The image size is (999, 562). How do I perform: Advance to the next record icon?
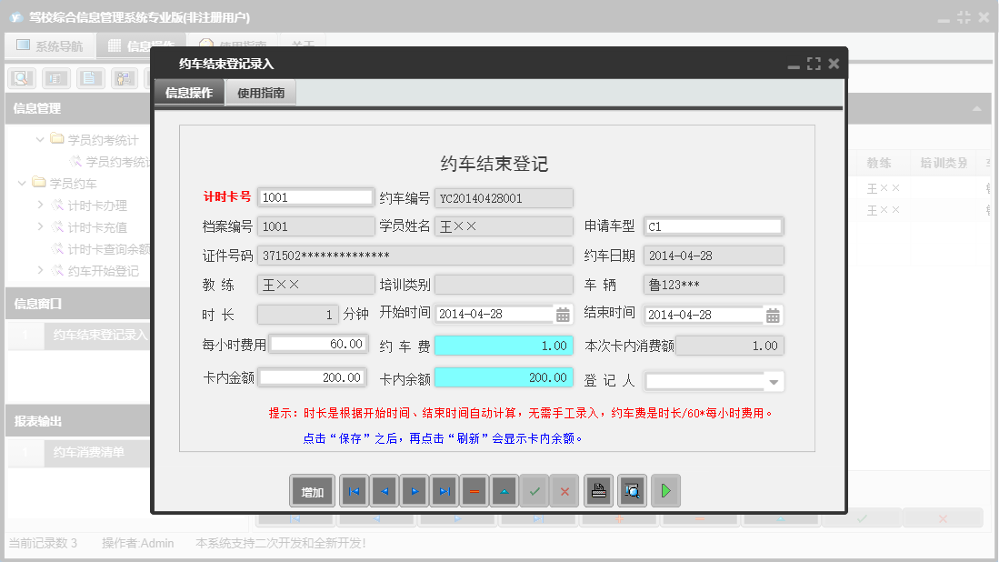(x=415, y=490)
